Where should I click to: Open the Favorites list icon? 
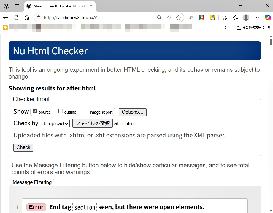tap(235, 18)
